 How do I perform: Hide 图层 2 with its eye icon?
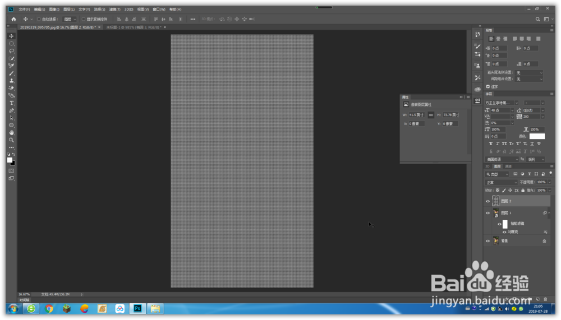click(488, 201)
